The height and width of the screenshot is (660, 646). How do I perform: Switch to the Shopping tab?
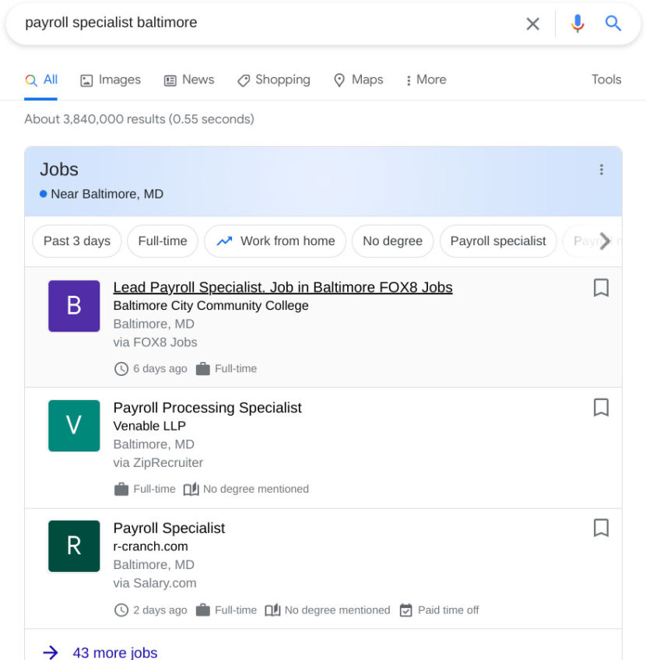pos(273,79)
